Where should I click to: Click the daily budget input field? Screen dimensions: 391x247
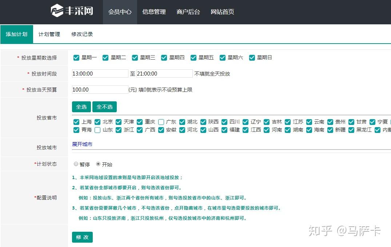click(x=100, y=90)
